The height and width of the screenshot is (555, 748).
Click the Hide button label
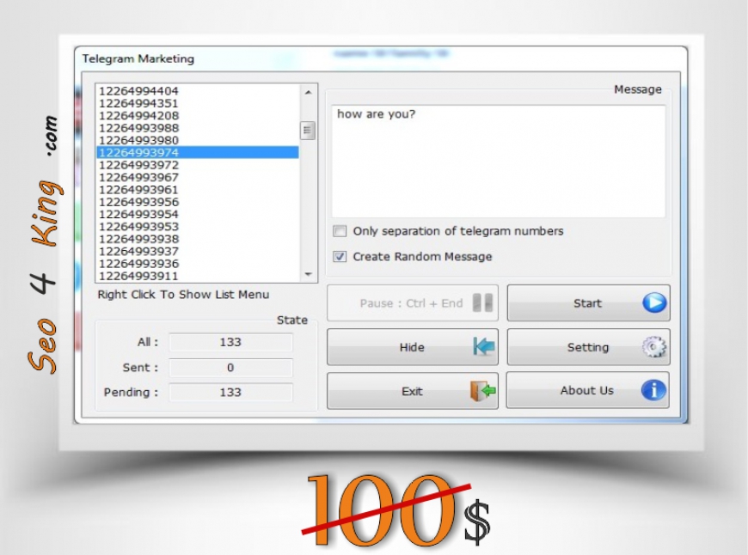pos(412,347)
